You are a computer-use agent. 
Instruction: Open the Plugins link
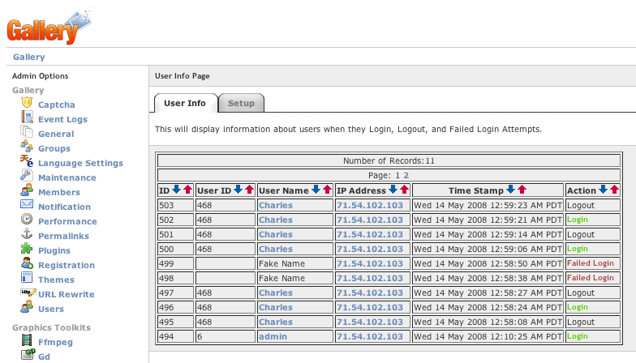point(54,251)
